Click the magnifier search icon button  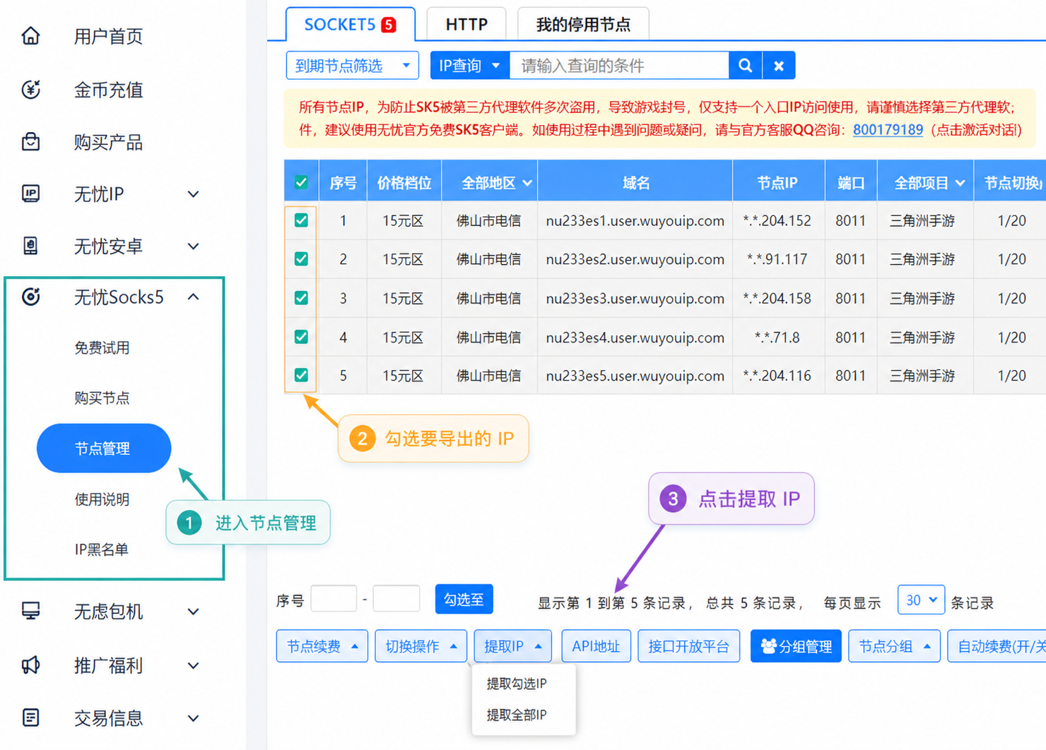(x=745, y=66)
